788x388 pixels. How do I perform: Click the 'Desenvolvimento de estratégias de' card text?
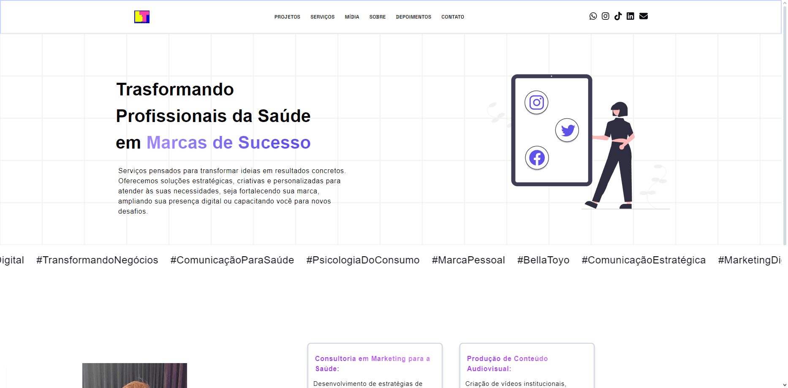(368, 384)
